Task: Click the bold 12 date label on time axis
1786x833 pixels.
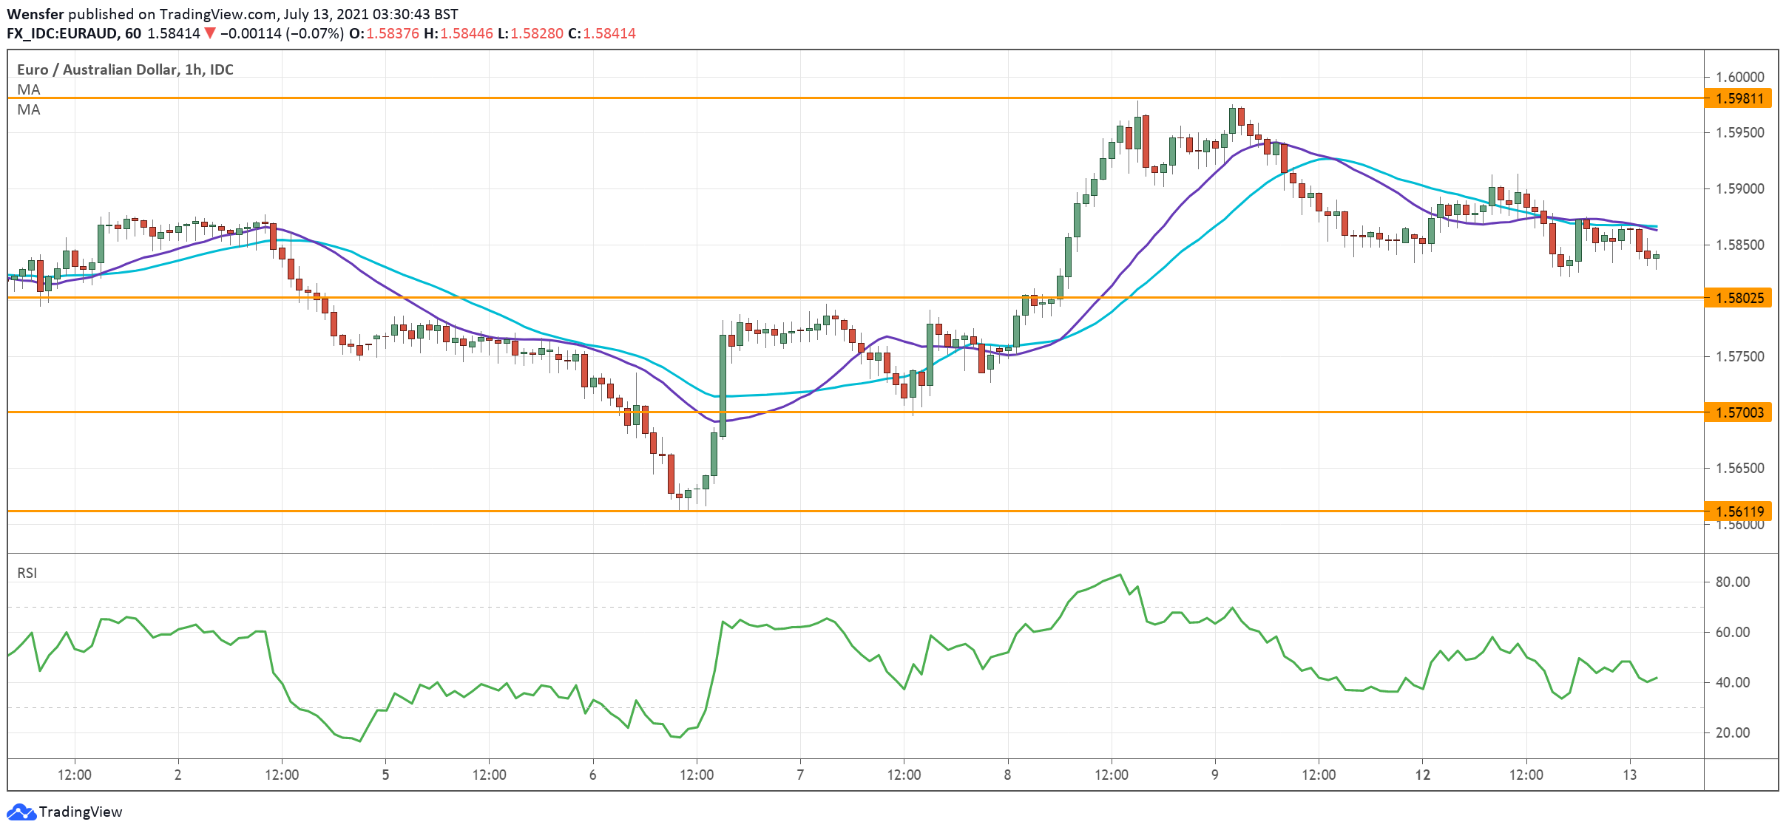Action: [x=1422, y=775]
